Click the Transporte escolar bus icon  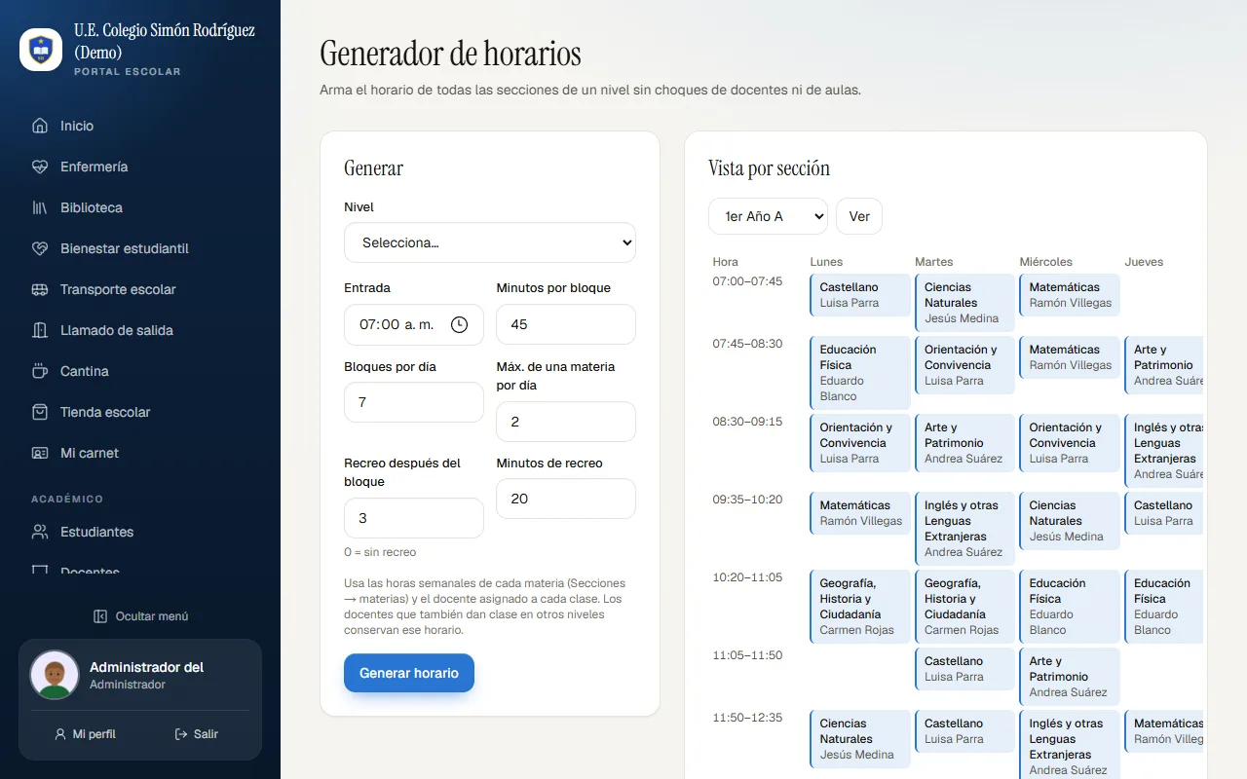tap(40, 289)
